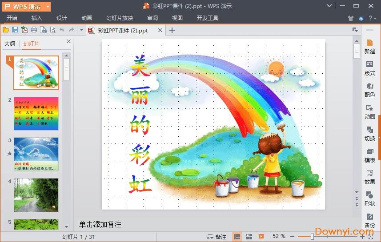The height and width of the screenshot is (242, 381).
Task: Select the vertical title 美丽的彩虹 on slide
Action: coord(140,124)
